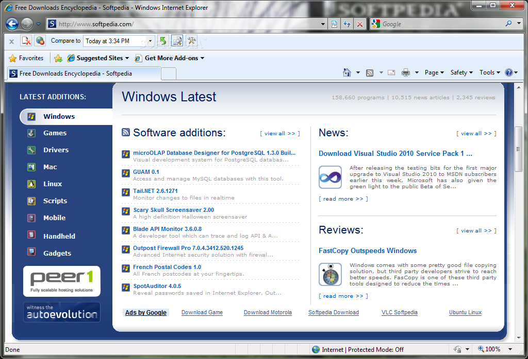Image resolution: width=528 pixels, height=359 pixels.
Task: Select Drivers in Latest Additions sidebar
Action: click(56, 150)
